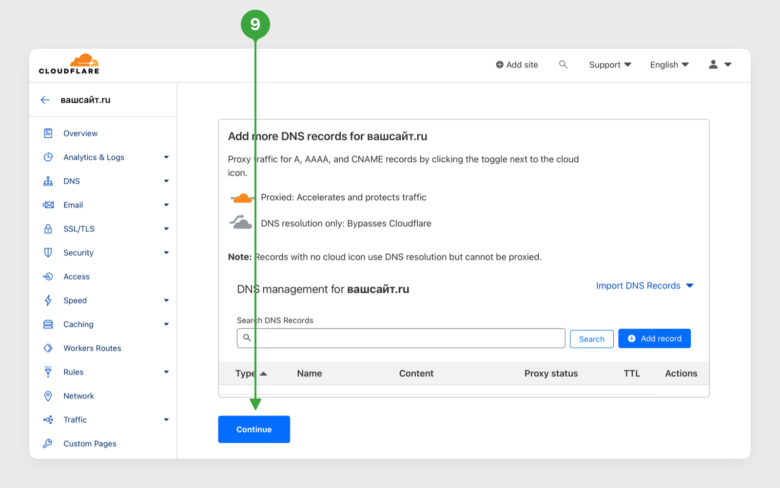Open the account menu arrow
This screenshot has height=488, width=780.
coord(728,64)
